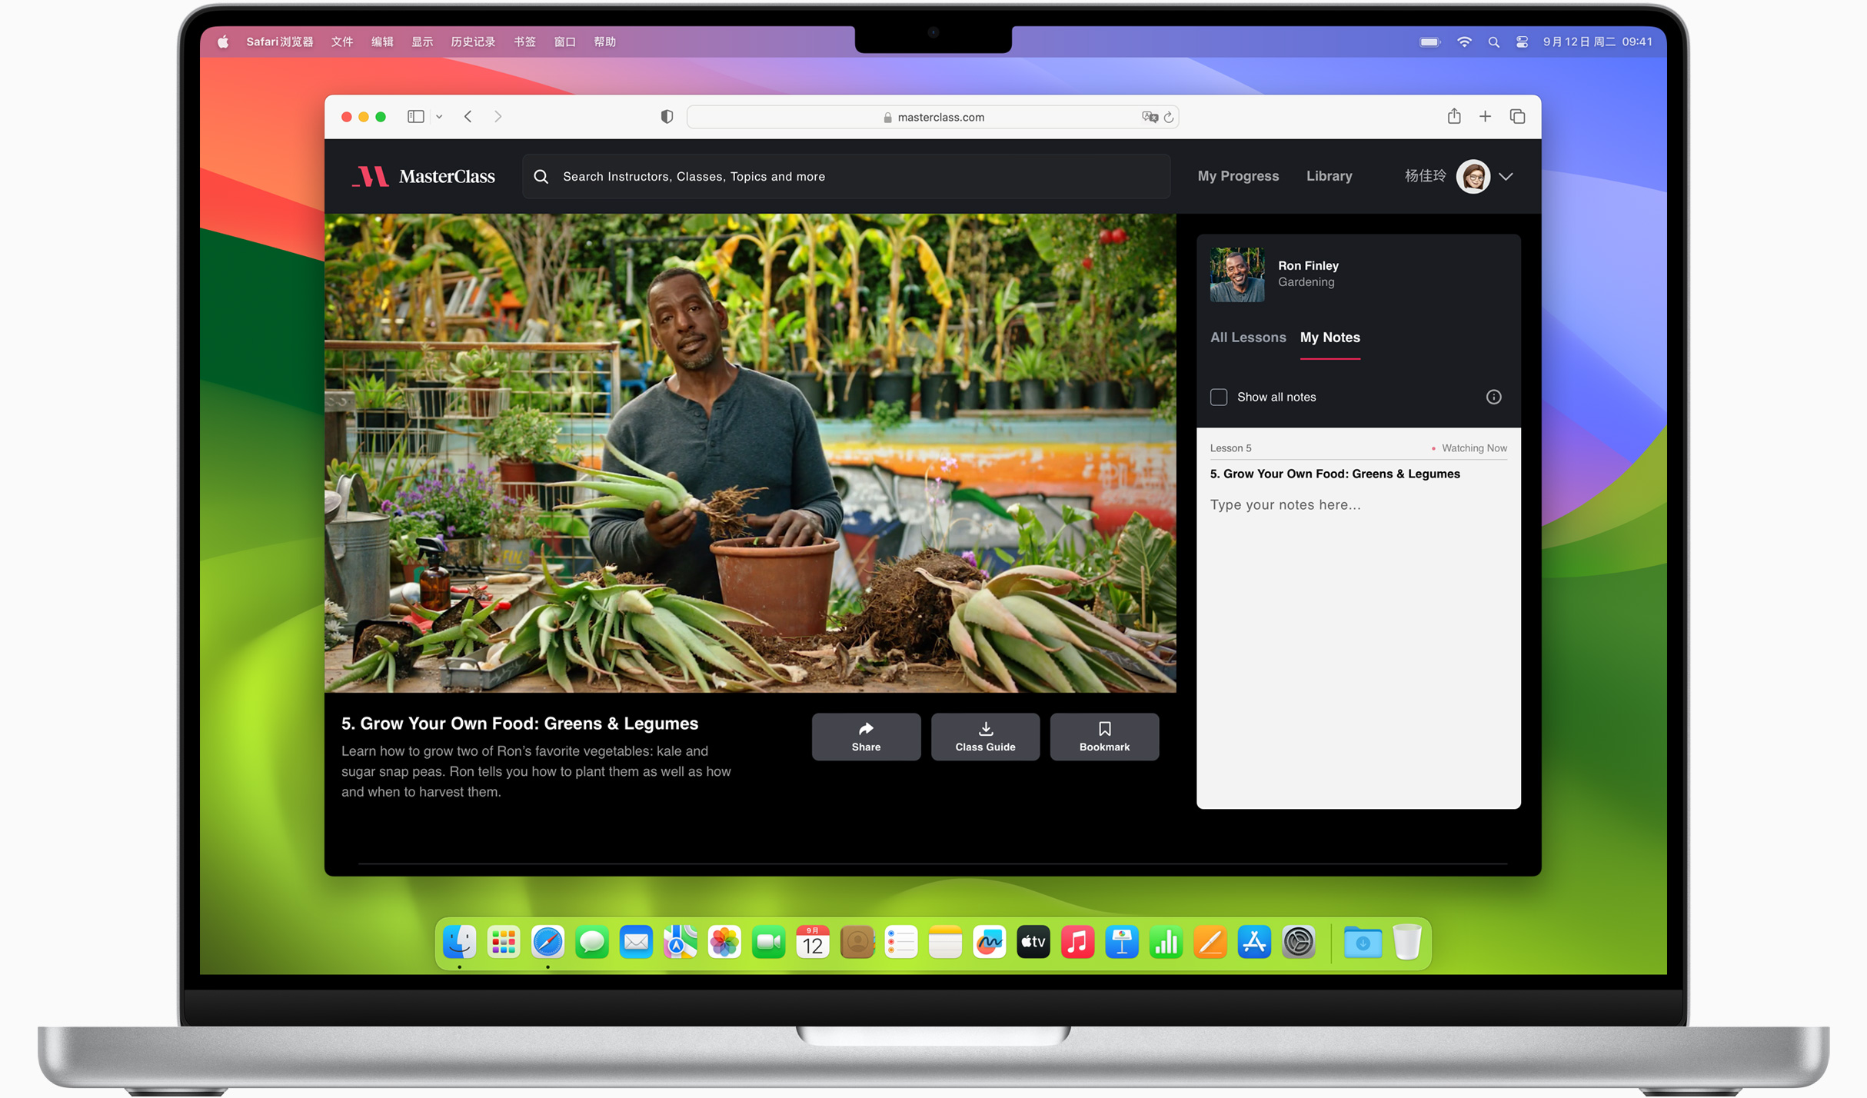Click the share/export icon in Safari toolbar
This screenshot has width=1867, height=1098.
(1454, 116)
